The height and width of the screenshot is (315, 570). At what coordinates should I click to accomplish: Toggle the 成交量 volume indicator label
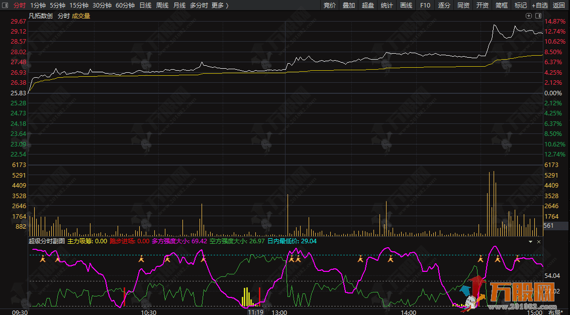(81, 16)
